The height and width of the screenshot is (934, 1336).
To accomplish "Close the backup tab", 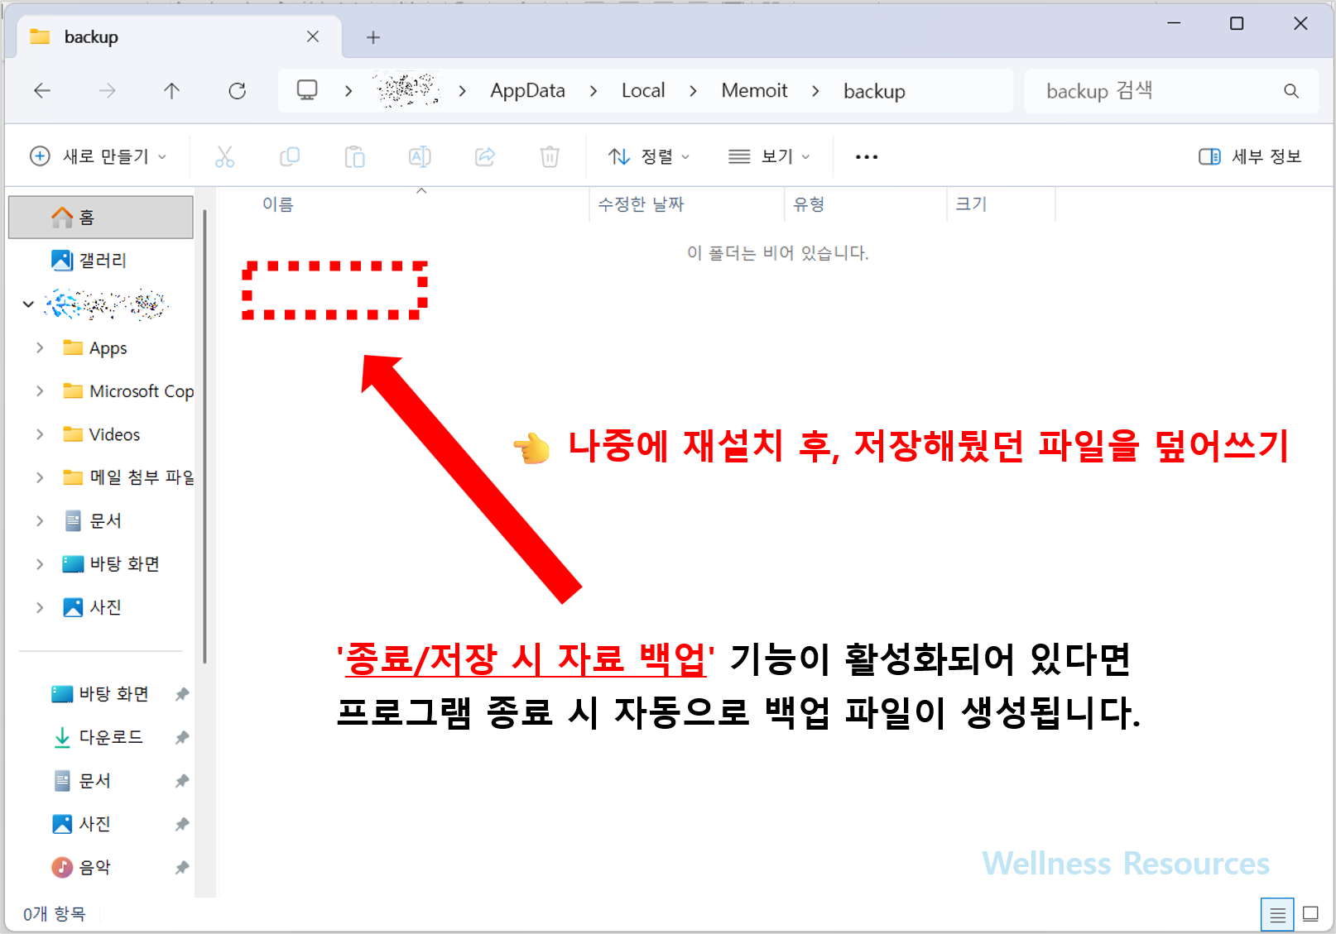I will coord(313,36).
